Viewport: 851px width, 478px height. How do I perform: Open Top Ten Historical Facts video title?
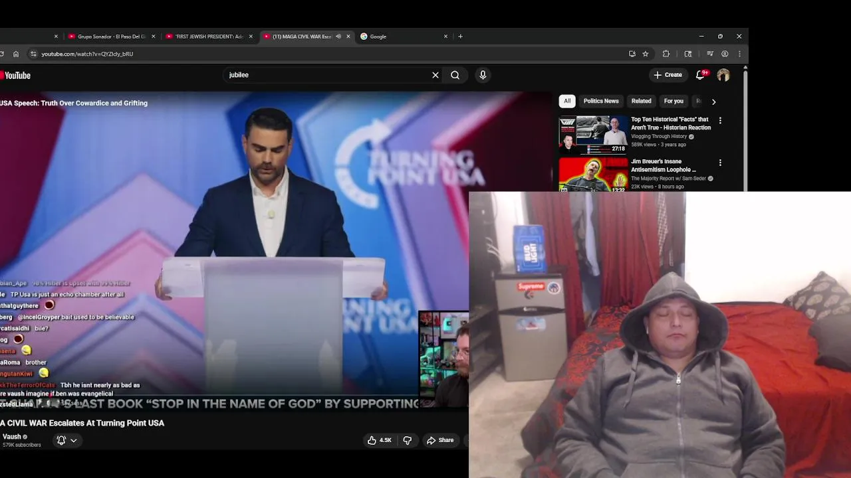671,123
